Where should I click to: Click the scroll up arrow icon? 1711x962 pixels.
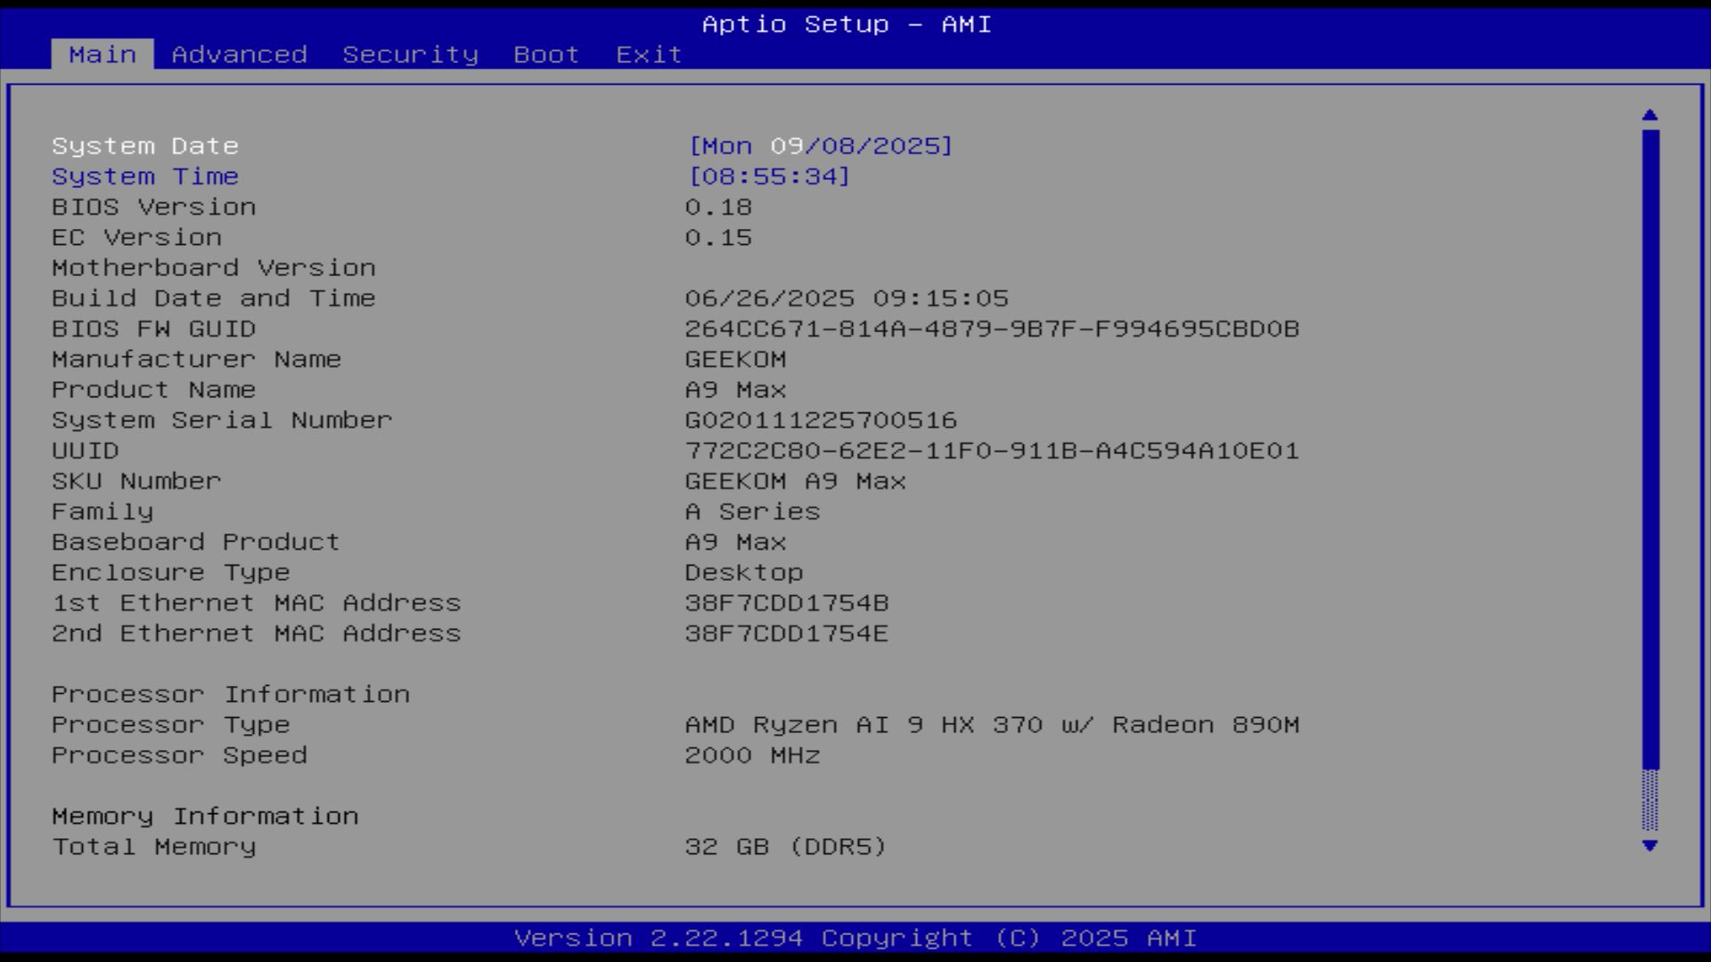click(x=1650, y=115)
